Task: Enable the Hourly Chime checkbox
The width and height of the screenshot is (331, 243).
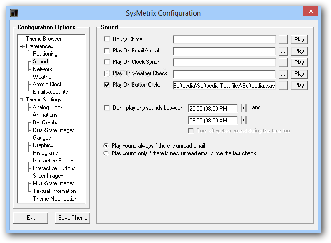Action: [x=107, y=39]
